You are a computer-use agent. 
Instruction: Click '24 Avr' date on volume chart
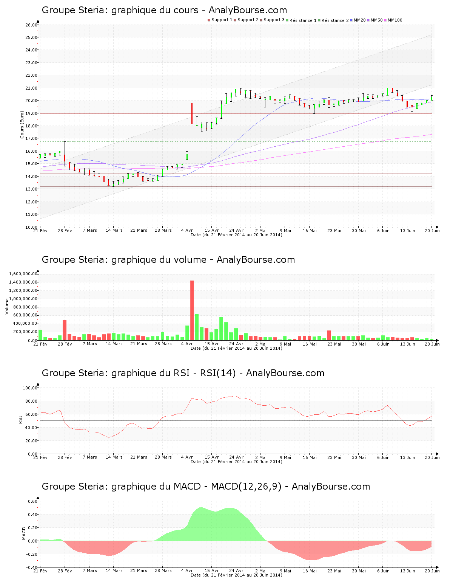(x=236, y=344)
